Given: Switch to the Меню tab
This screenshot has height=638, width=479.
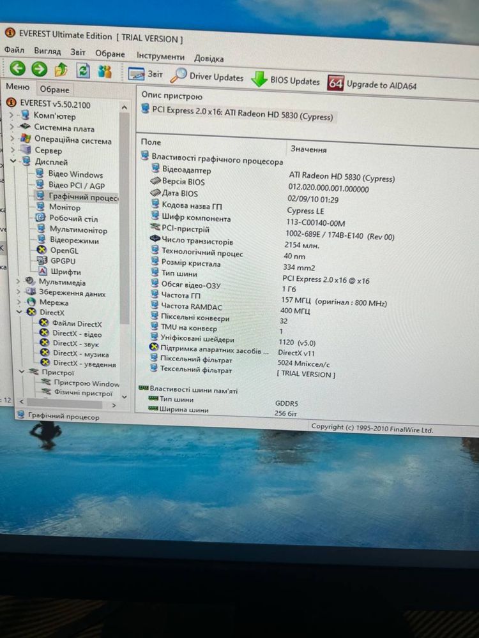Looking at the screenshot, I should tap(17, 87).
